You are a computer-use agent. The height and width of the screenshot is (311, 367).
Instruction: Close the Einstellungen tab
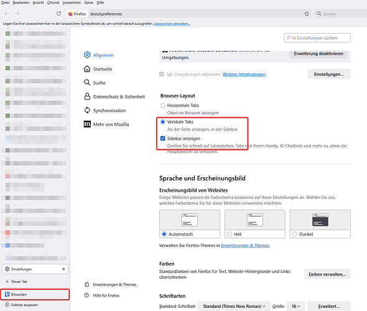tap(63, 269)
